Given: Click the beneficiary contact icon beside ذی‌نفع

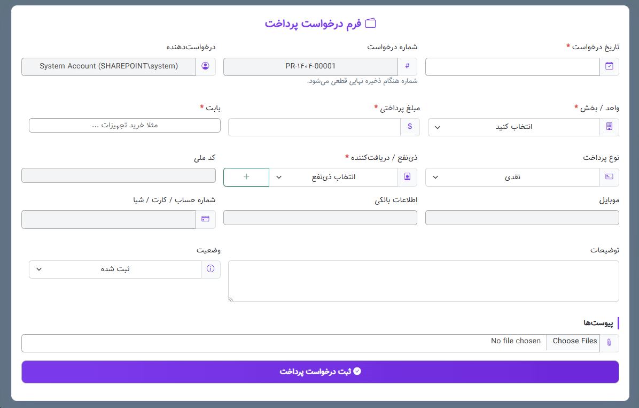Looking at the screenshot, I should point(408,177).
